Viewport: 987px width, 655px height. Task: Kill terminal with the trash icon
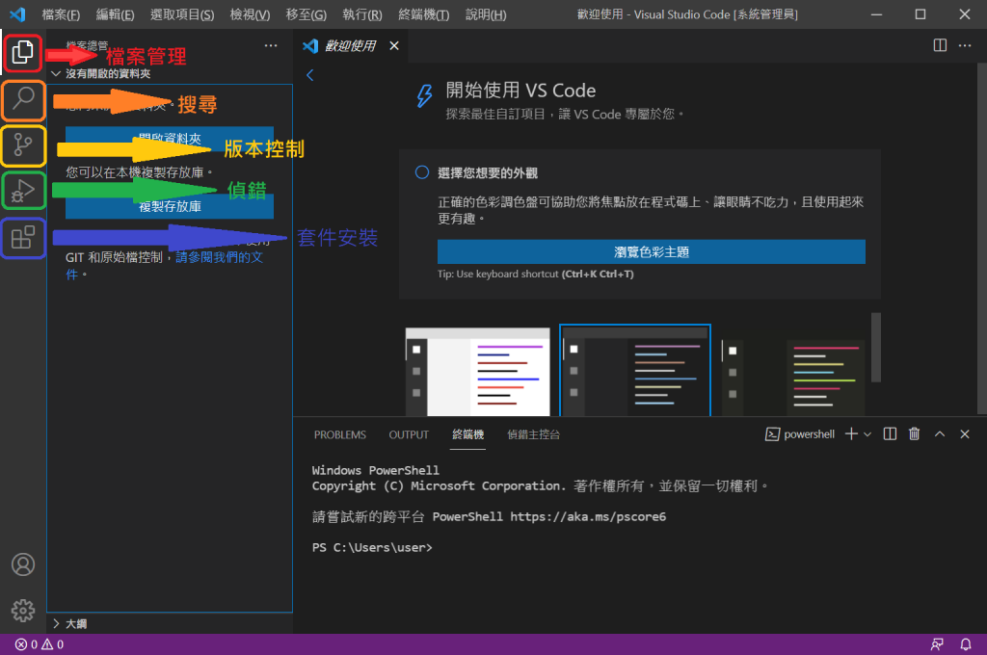pos(915,434)
